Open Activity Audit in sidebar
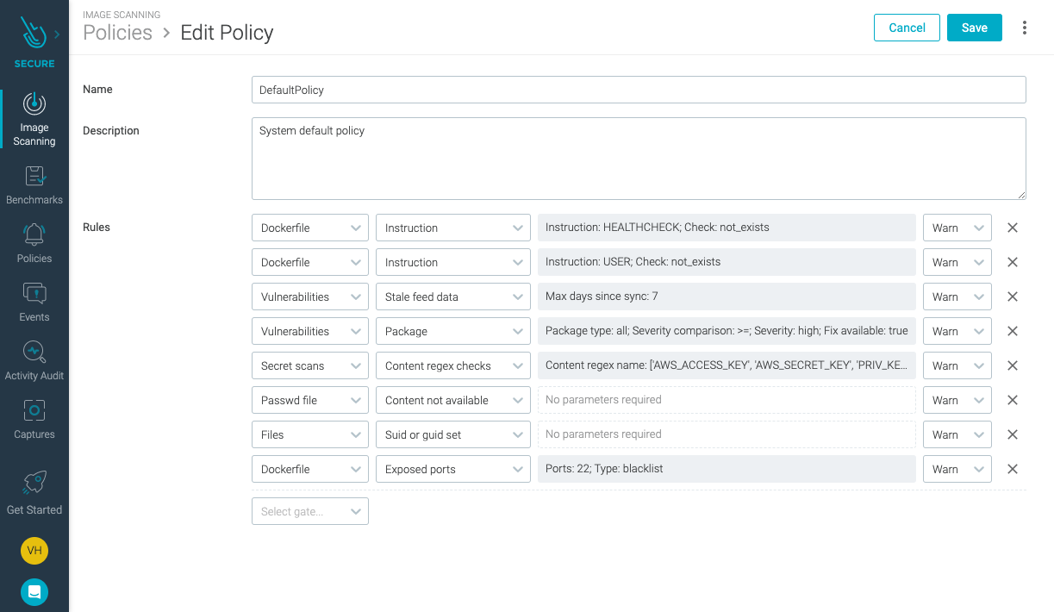The height and width of the screenshot is (612, 1054). coord(34,360)
